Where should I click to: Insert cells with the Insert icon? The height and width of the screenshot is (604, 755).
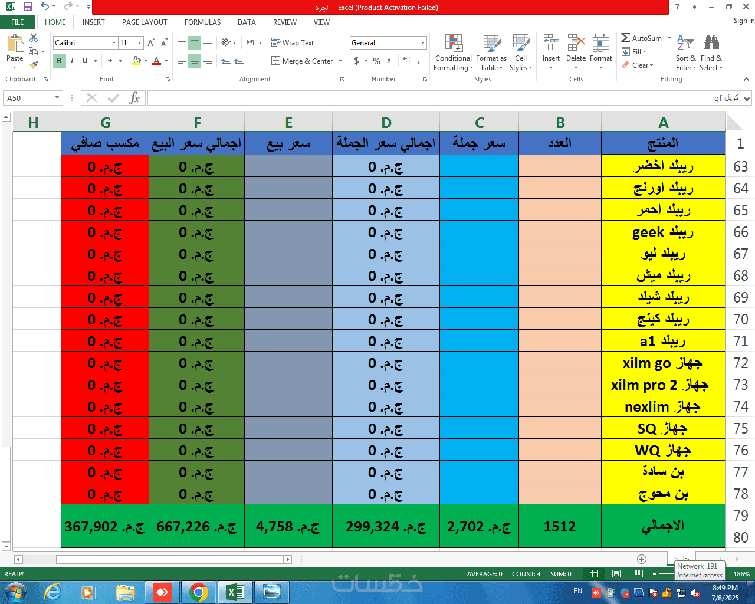pos(551,44)
